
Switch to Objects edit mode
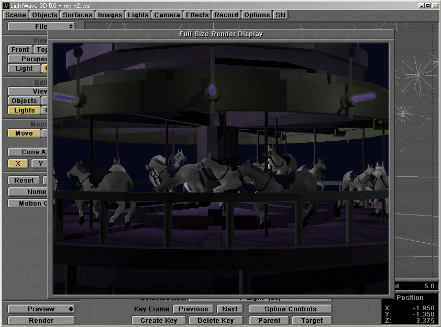coord(24,100)
